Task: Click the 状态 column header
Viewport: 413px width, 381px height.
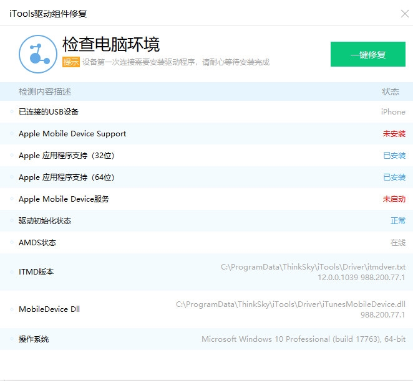Action: (x=391, y=92)
